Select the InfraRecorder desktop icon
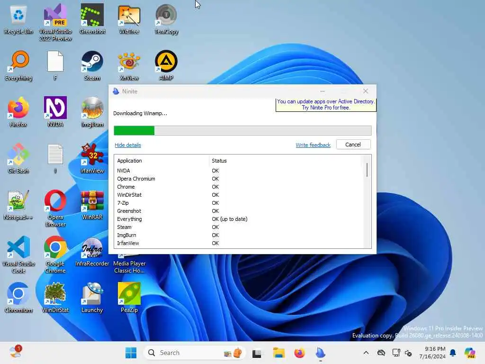Image resolution: width=485 pixels, height=364 pixels. tap(92, 252)
